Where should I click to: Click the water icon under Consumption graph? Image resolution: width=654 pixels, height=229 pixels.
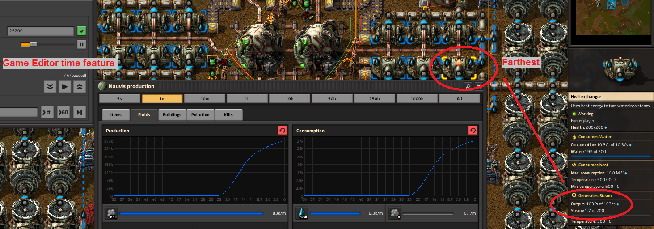click(301, 214)
